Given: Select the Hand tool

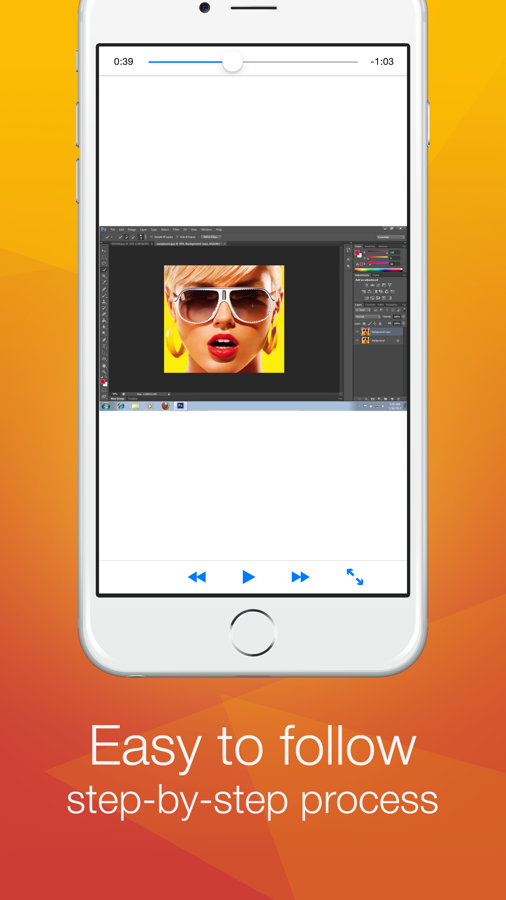Looking at the screenshot, I should (x=104, y=366).
